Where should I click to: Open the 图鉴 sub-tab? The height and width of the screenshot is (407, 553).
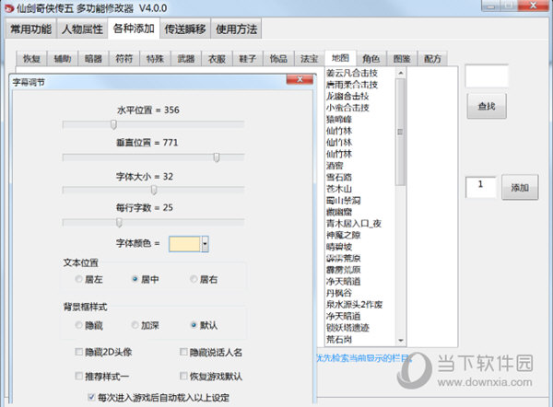(x=402, y=59)
